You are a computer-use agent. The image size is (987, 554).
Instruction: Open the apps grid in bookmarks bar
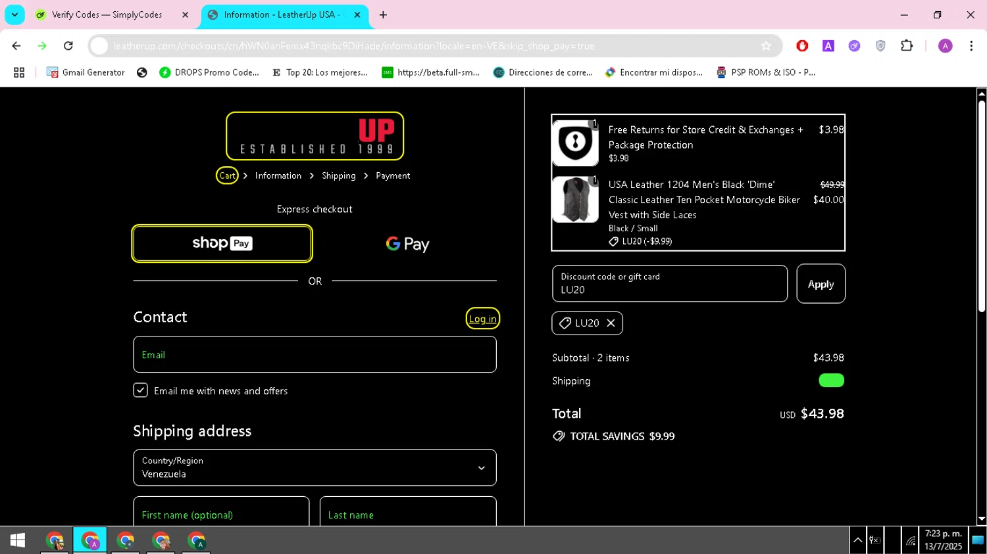(19, 72)
